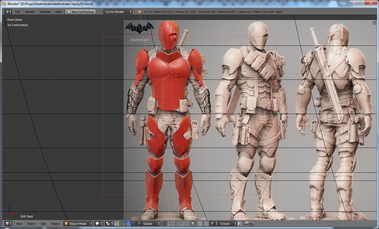The image size is (379, 229).
Task: Click the 3D cursor crosshair on chest
Action: click(x=174, y=74)
